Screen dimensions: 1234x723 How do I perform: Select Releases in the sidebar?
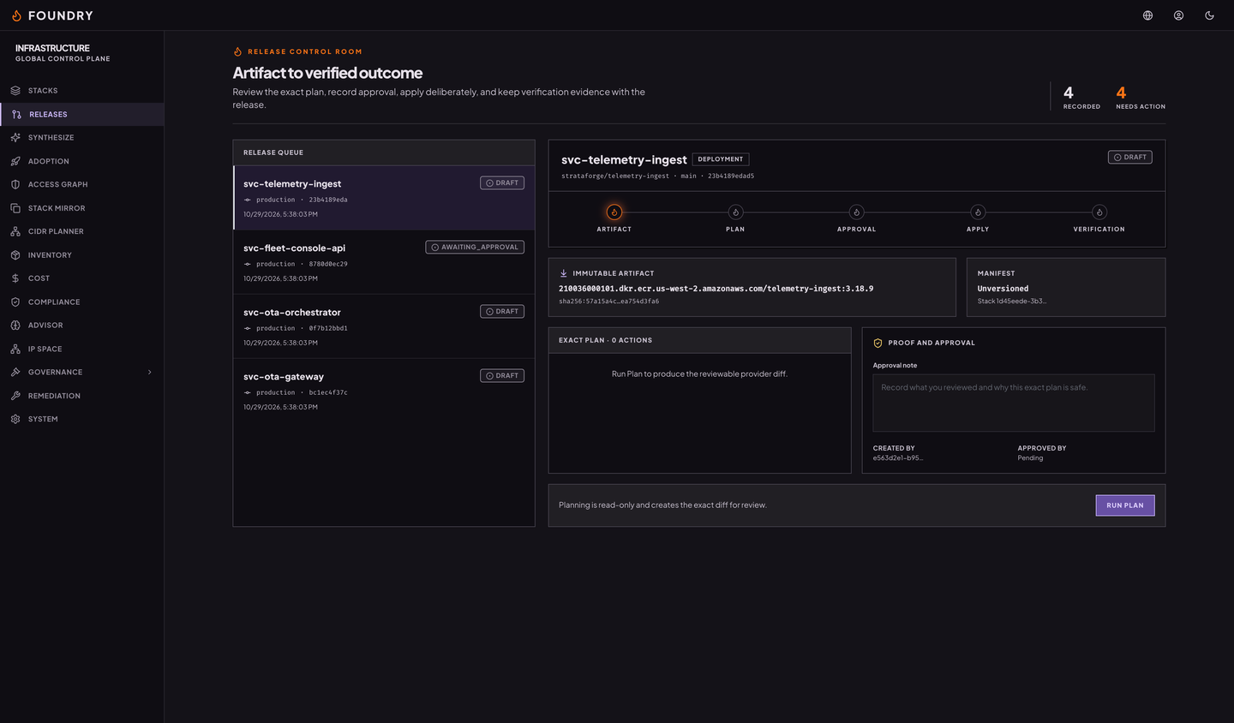click(81, 114)
